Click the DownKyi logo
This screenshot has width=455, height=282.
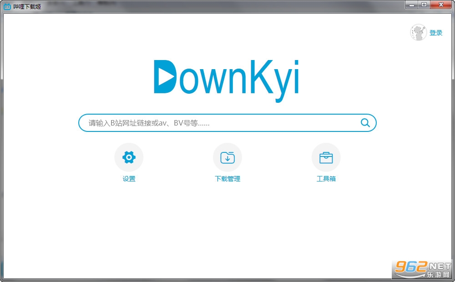pos(226,81)
